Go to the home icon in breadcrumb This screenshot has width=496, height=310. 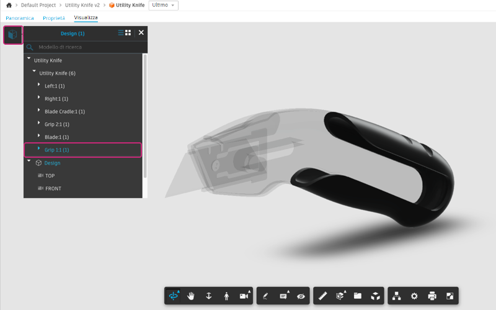(9, 5)
